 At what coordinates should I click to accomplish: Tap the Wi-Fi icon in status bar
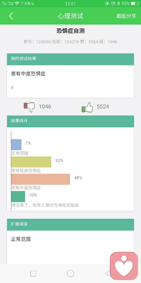pos(17,4)
